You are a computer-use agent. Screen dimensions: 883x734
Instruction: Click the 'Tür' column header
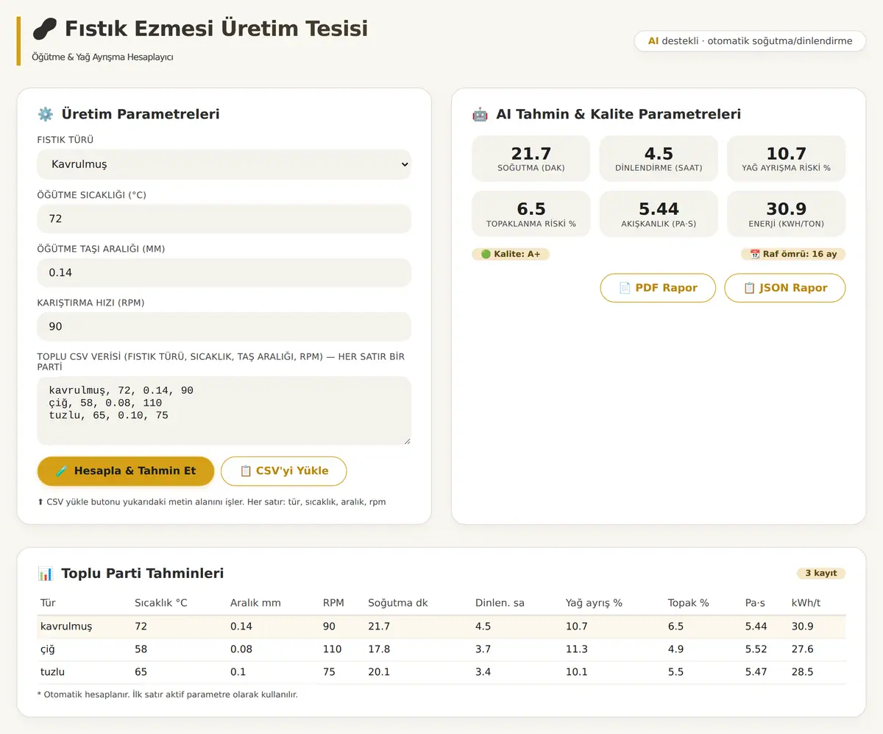[48, 603]
